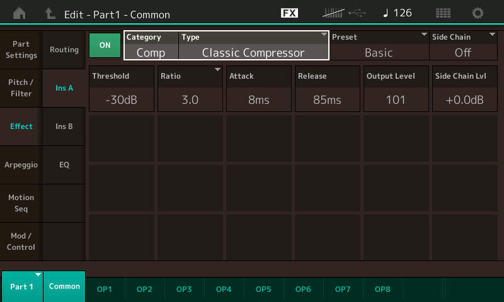Open the Arpeggio tab

[x=21, y=165]
